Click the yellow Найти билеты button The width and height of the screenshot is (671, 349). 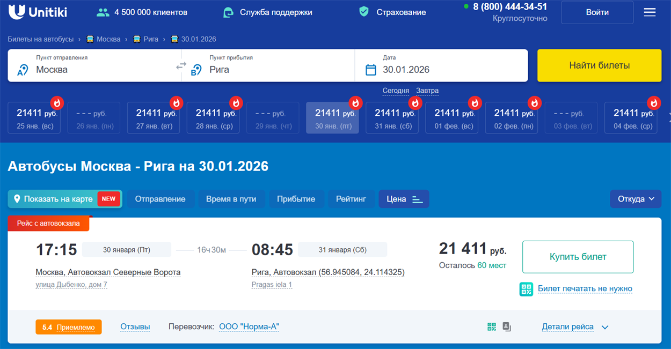tap(599, 65)
